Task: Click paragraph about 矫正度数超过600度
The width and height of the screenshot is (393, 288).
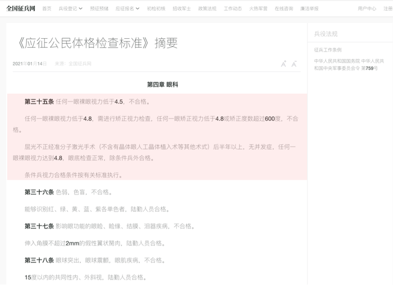Action: (156, 124)
